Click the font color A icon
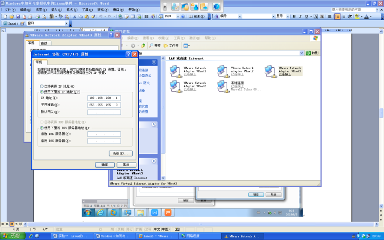 pyautogui.click(x=367, y=16)
